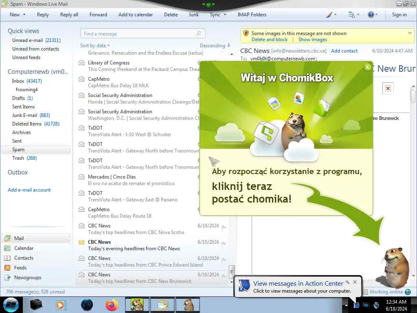Close the Action Center notification balloon
The image size is (417, 313).
(355, 282)
